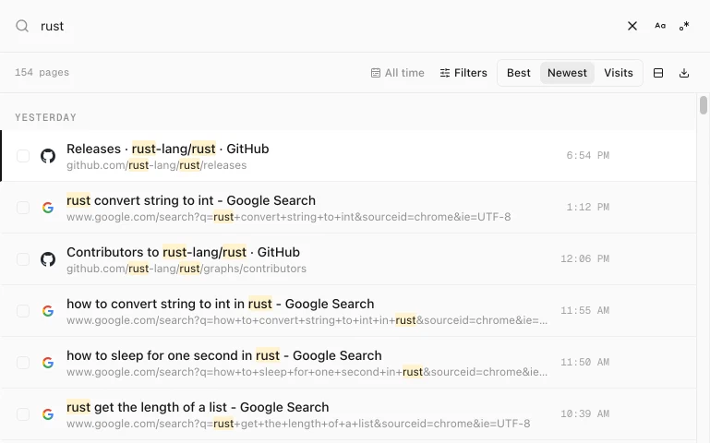Download results with export icon
The width and height of the screenshot is (710, 443).
coord(684,73)
